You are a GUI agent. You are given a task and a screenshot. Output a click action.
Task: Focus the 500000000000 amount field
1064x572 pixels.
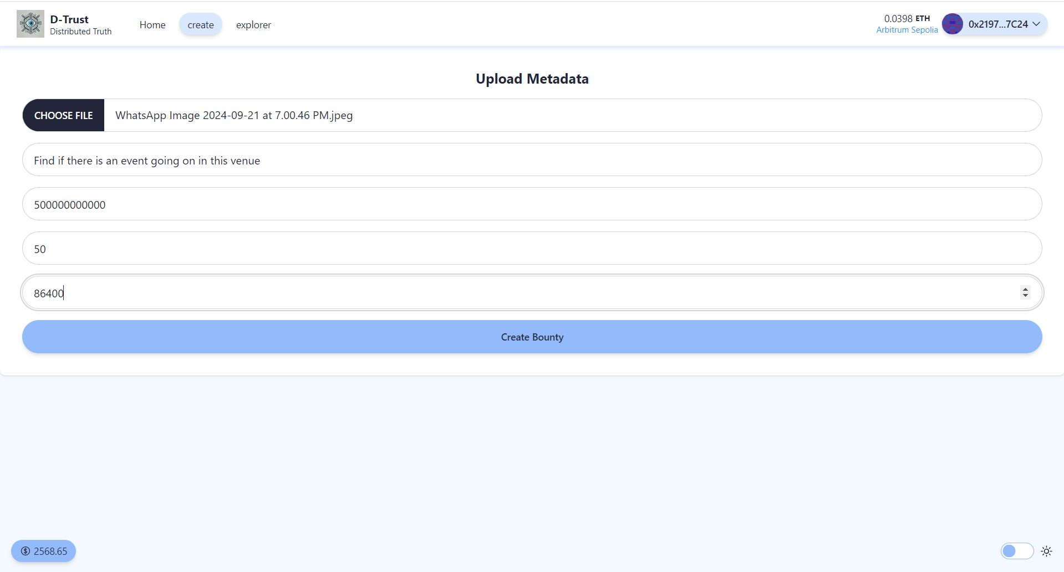coord(532,204)
